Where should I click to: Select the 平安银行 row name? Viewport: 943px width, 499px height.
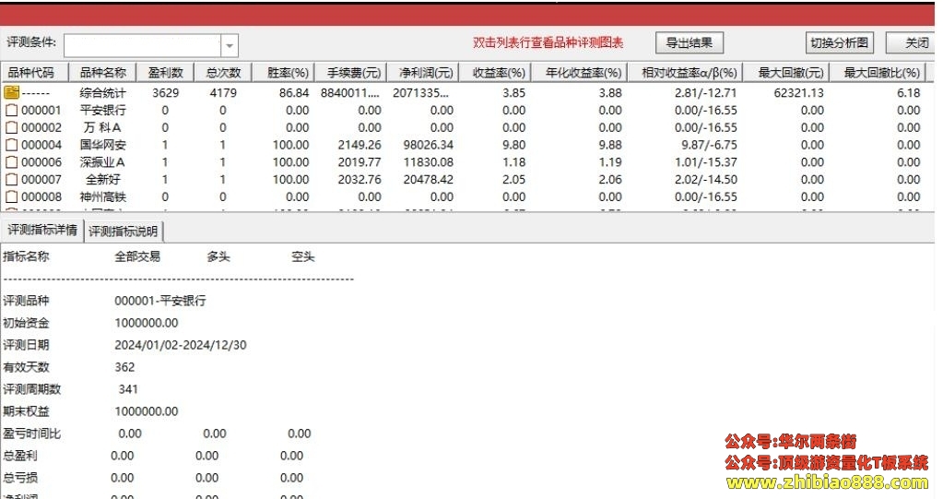coord(103,110)
